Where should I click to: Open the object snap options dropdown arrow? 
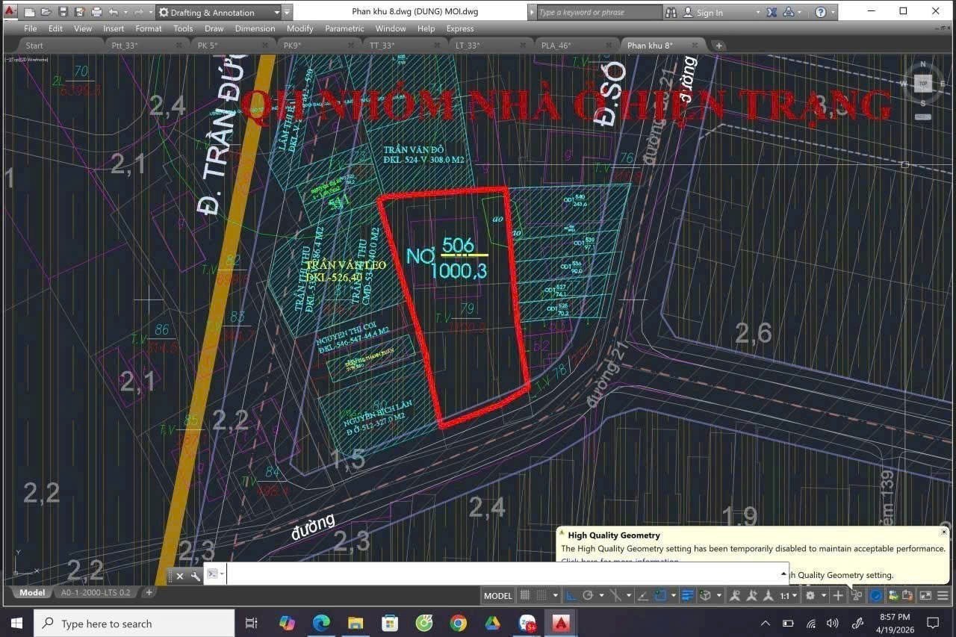674,595
